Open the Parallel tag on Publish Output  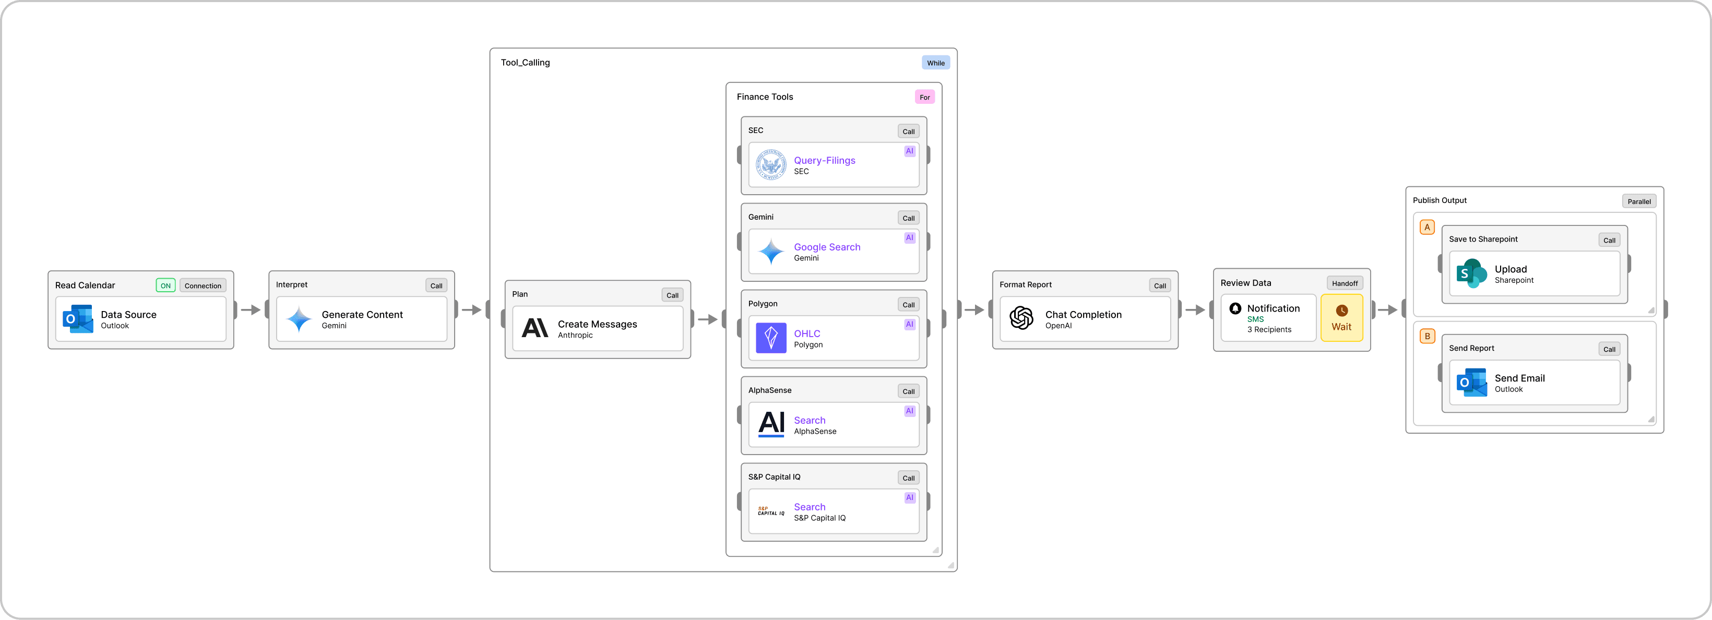[x=1638, y=201]
